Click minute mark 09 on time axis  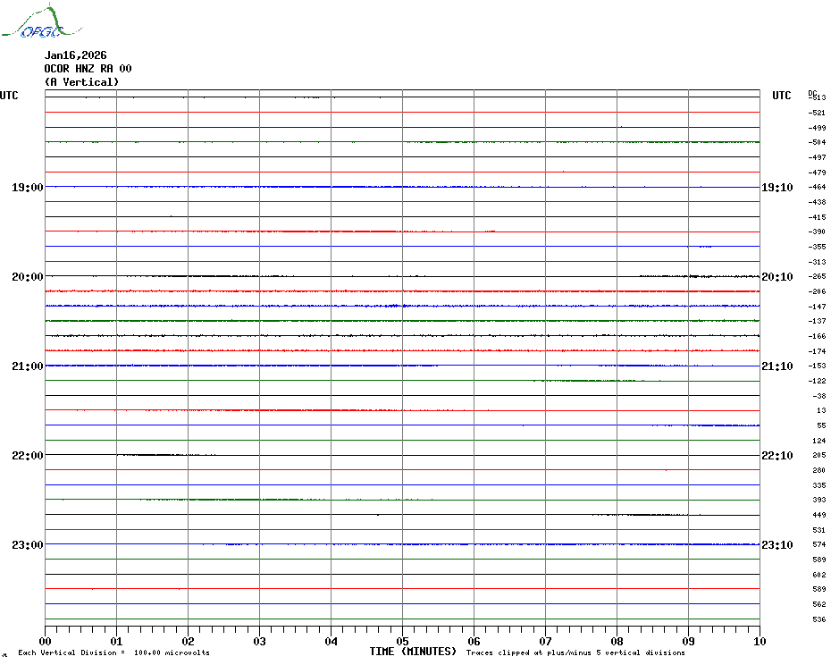coord(688,641)
